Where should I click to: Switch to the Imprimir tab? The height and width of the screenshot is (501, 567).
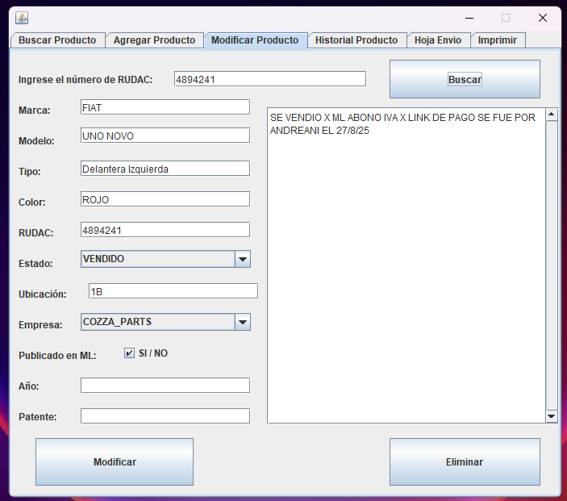point(498,40)
